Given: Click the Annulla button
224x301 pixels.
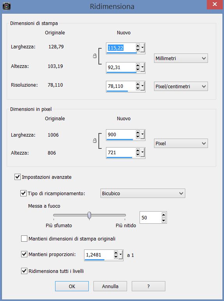Looking at the screenshot, I should coord(110,286).
